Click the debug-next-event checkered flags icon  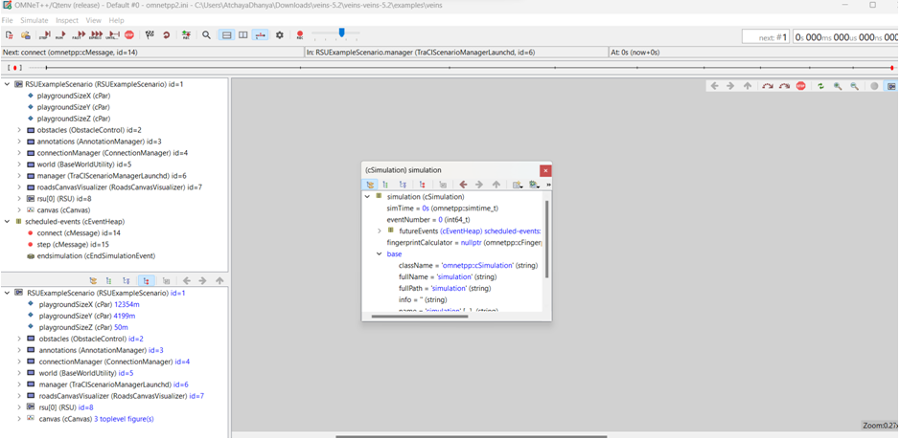tap(150, 35)
